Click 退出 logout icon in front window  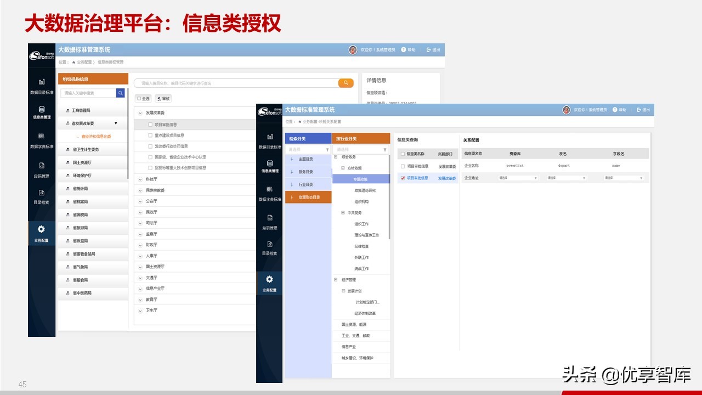point(639,110)
